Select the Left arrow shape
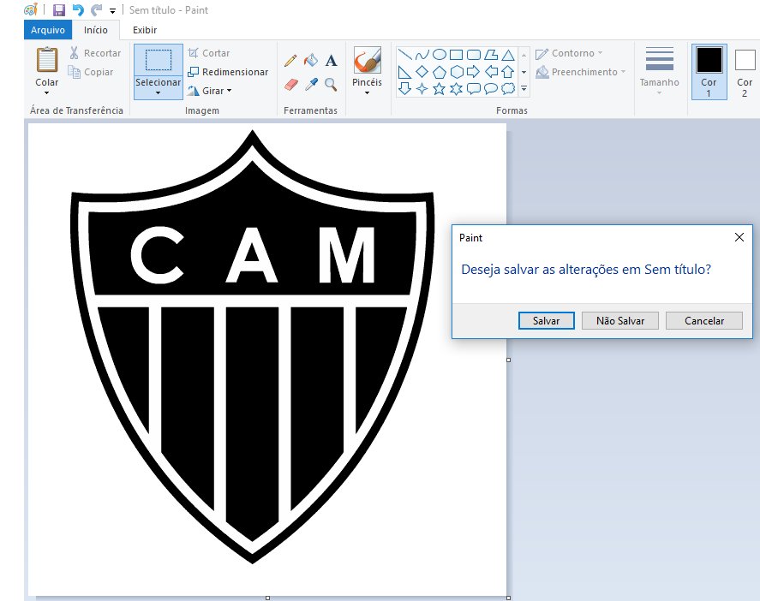760x601 pixels. [x=491, y=72]
